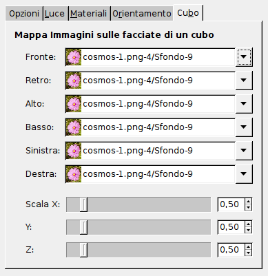
Task: Click the Z scale slider handle
Action: [83, 250]
